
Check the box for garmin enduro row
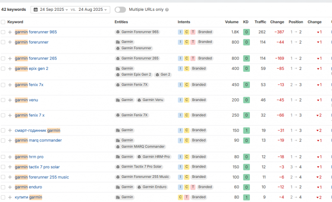point(3,187)
